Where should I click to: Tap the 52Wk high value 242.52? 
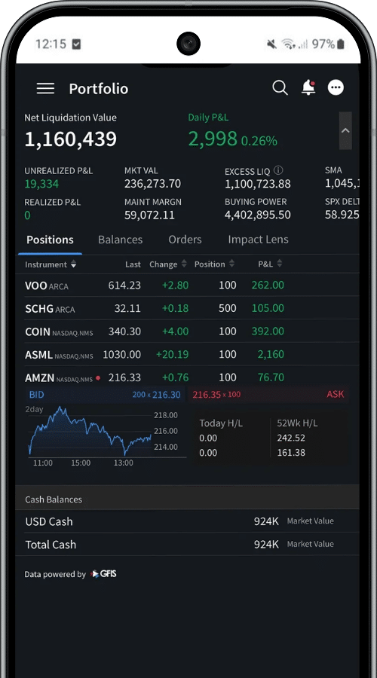point(291,438)
